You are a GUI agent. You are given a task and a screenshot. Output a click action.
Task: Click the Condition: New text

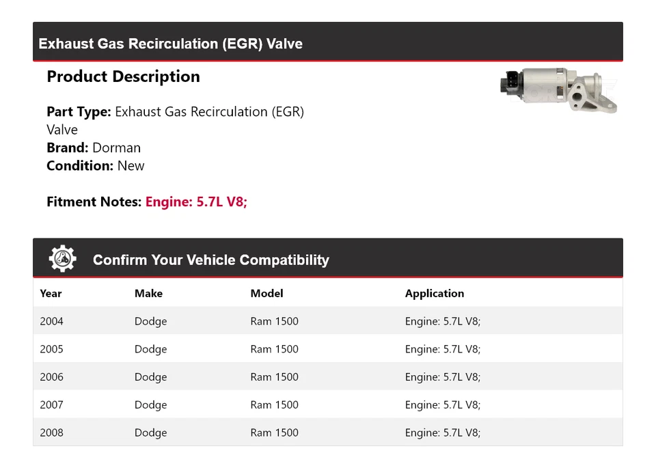(x=96, y=165)
